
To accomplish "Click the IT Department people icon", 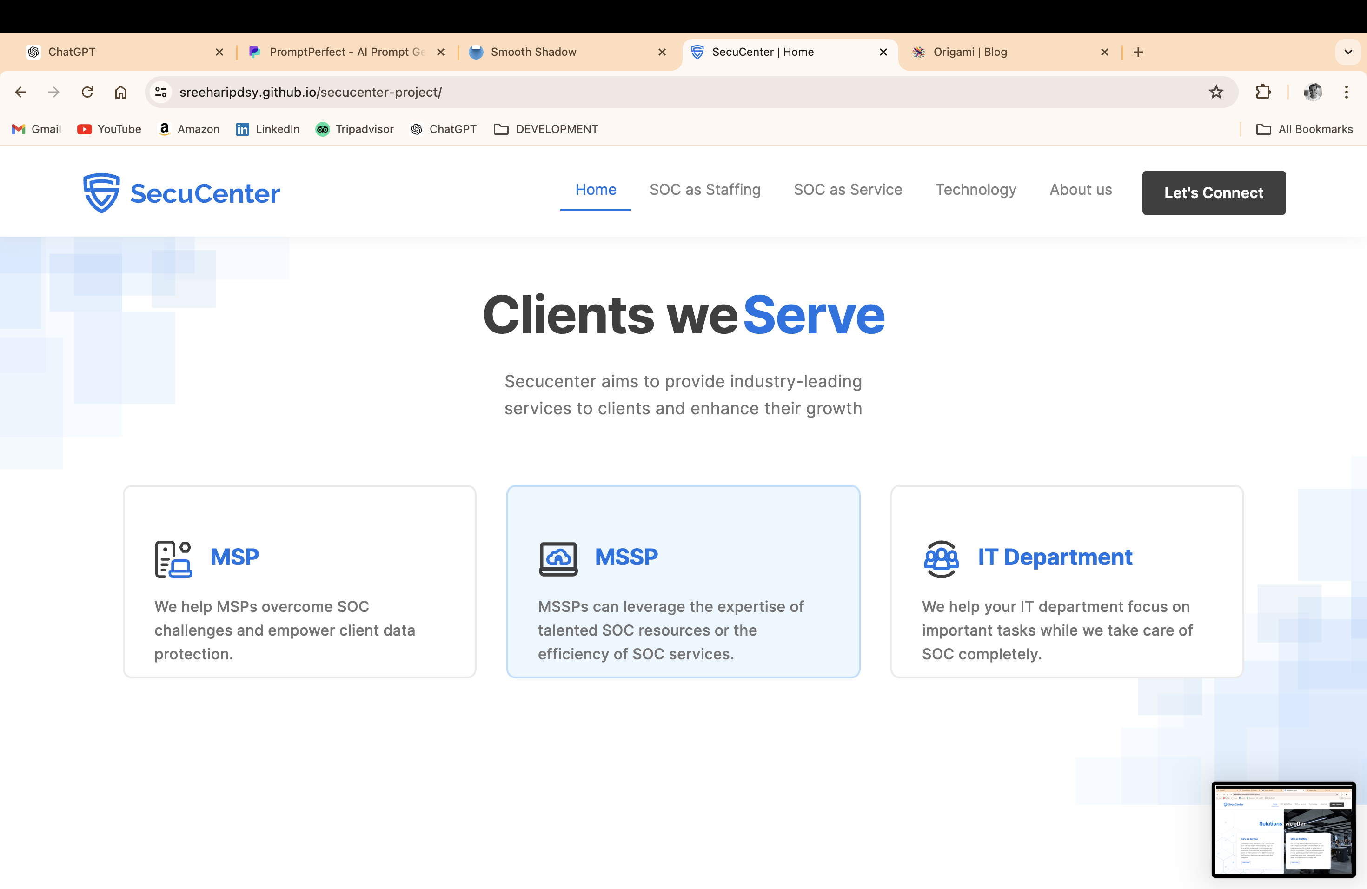I will 941,558.
